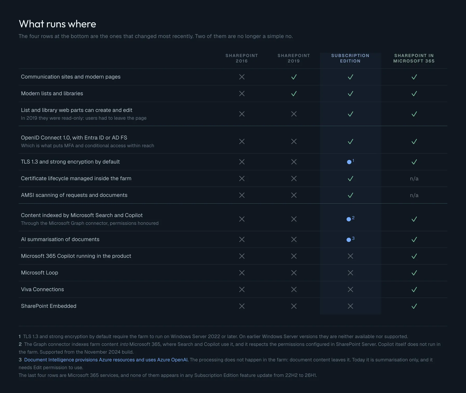Click the 'Viva Connections' row label

click(x=42, y=289)
